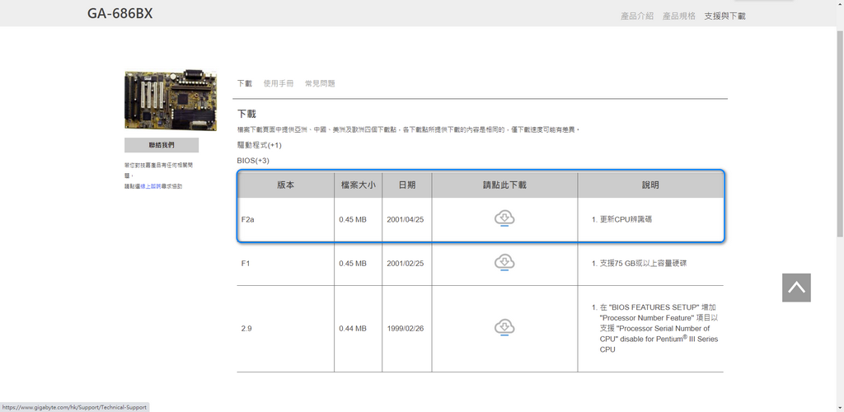Download BIOS version F1 file
Screen dimensions: 844x412
[504, 263]
